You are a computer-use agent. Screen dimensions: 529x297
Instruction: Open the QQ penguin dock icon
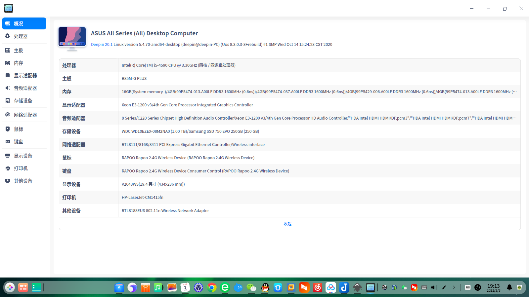click(x=265, y=287)
